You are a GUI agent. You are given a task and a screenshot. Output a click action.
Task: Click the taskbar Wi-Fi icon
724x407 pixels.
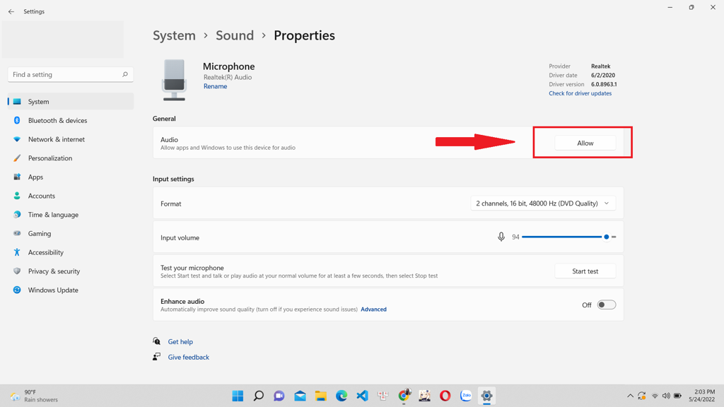coord(655,396)
